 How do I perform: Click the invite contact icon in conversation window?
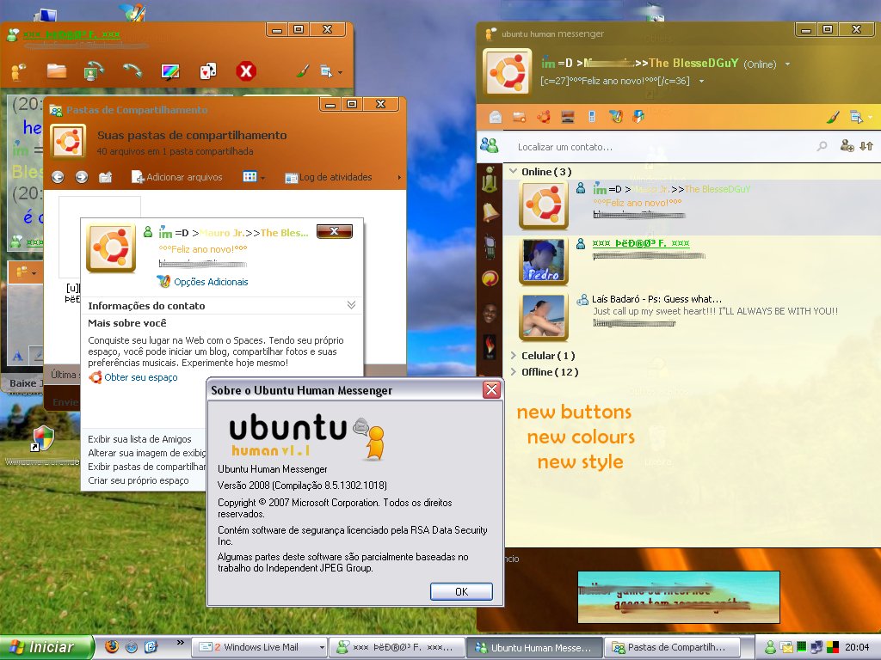tap(19, 72)
